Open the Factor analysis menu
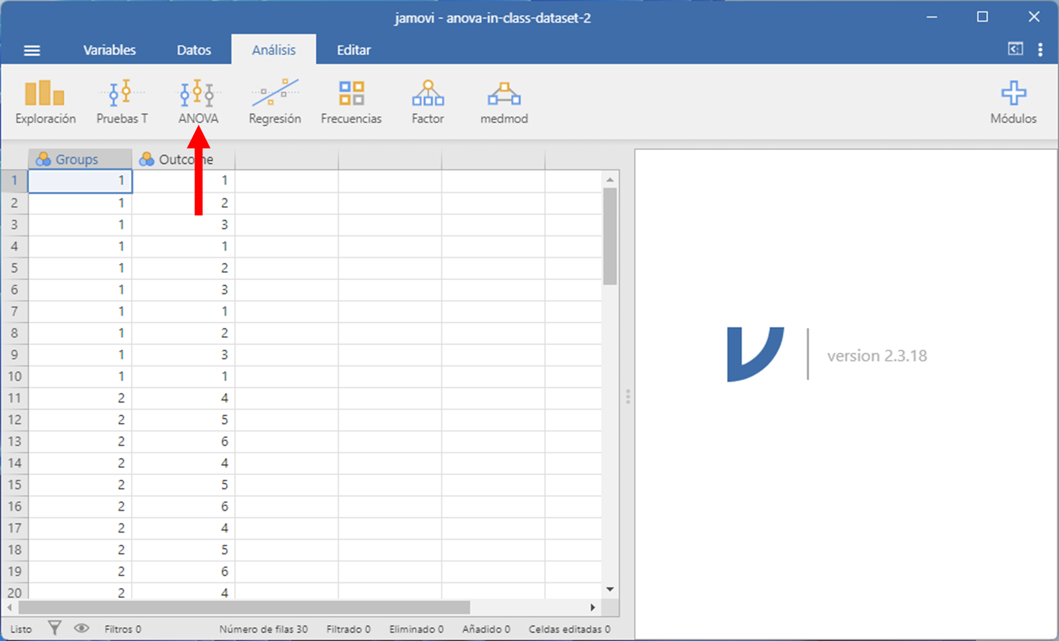Viewport: 1059px width, 641px height. coord(428,102)
